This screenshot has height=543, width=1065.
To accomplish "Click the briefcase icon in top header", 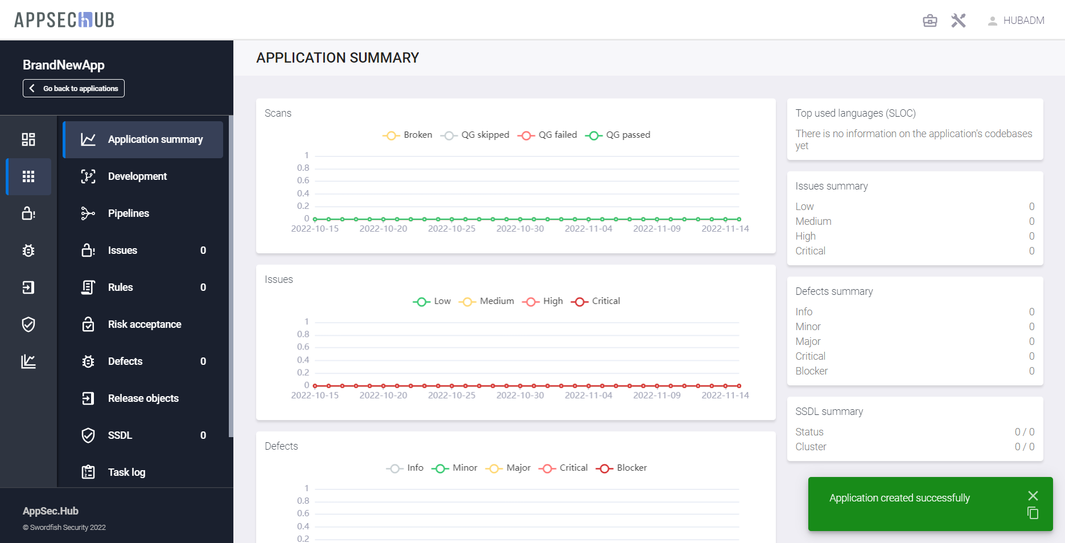I will coord(930,21).
